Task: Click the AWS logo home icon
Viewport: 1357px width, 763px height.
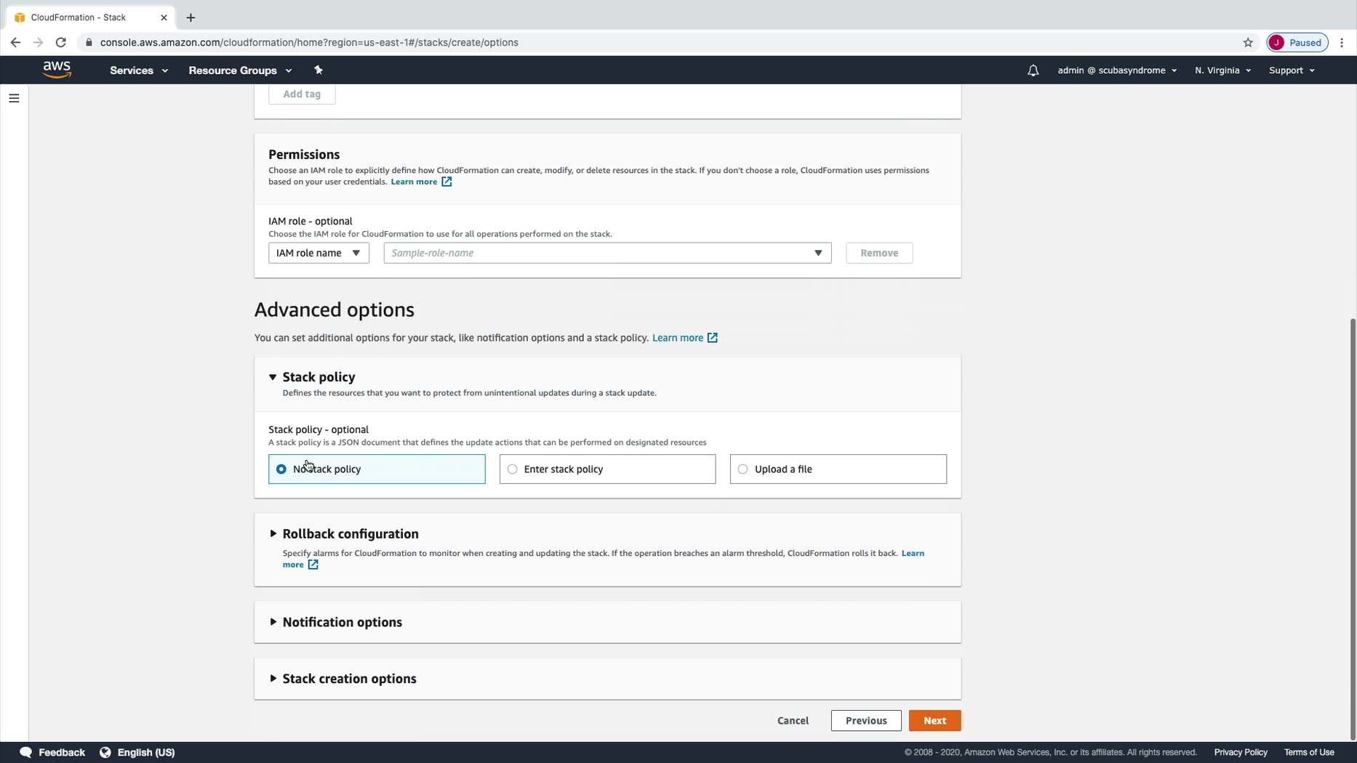Action: click(57, 70)
